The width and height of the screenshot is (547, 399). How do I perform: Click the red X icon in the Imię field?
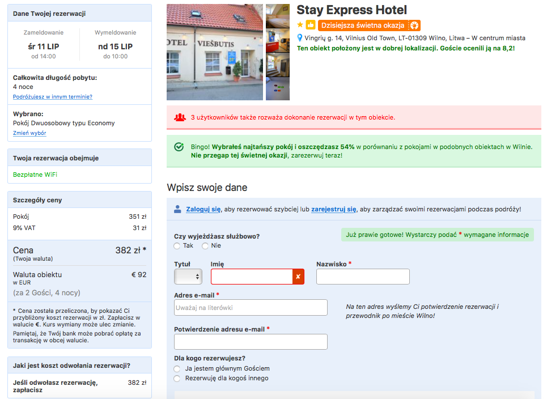[x=299, y=277]
